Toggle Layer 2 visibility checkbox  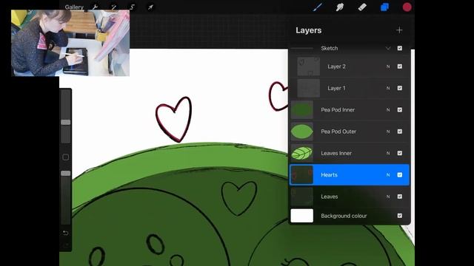(400, 66)
